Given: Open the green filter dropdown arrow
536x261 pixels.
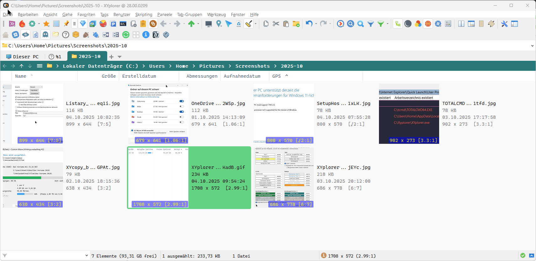Looking at the screenshot, I should 387,24.
